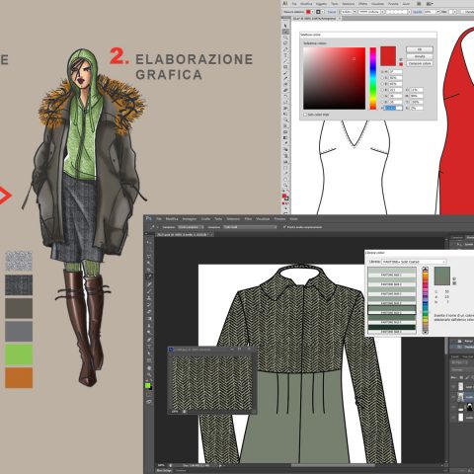Select the Eyedropper tool in Photoshop toolbar

click(149, 276)
